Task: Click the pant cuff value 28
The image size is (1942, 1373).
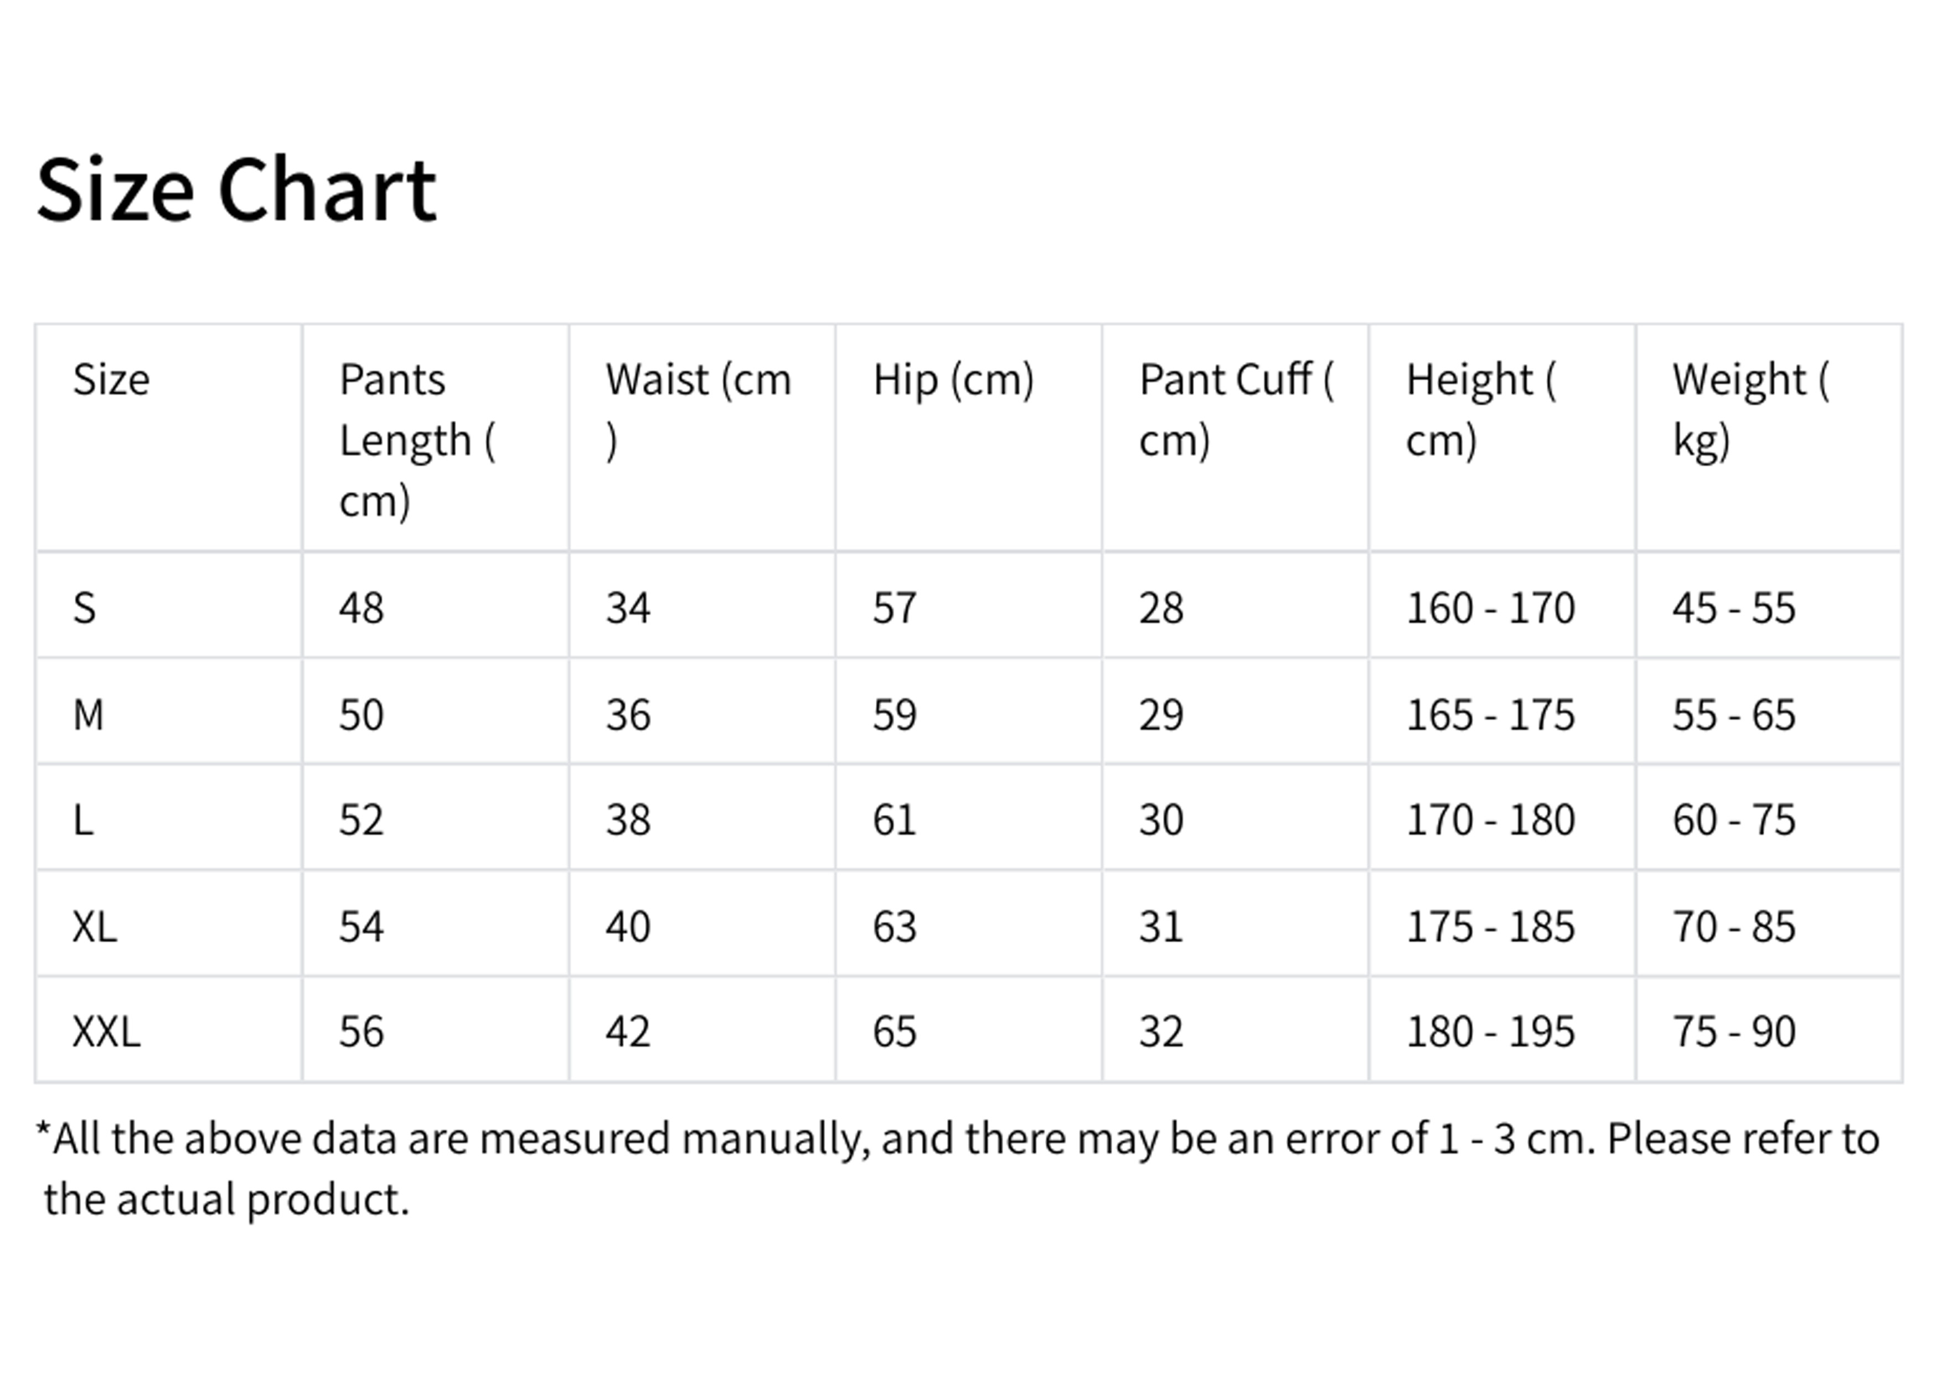Action: coord(1160,607)
